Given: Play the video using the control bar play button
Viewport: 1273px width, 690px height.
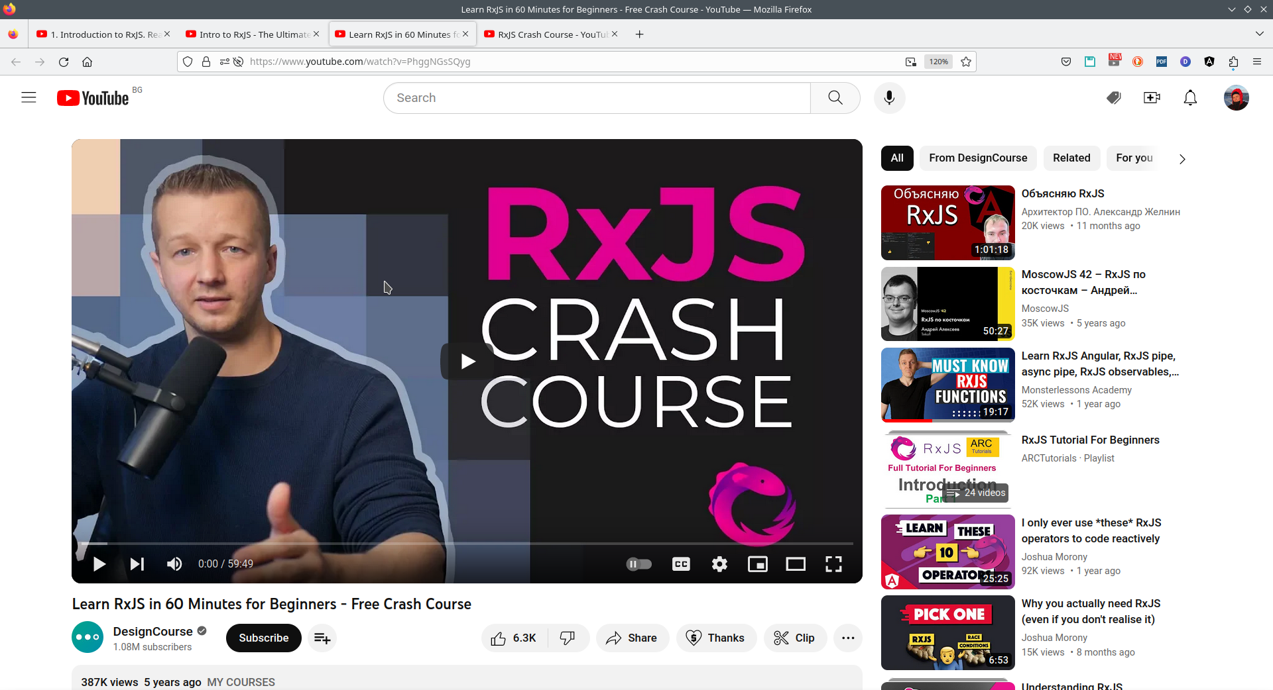Looking at the screenshot, I should tap(99, 564).
